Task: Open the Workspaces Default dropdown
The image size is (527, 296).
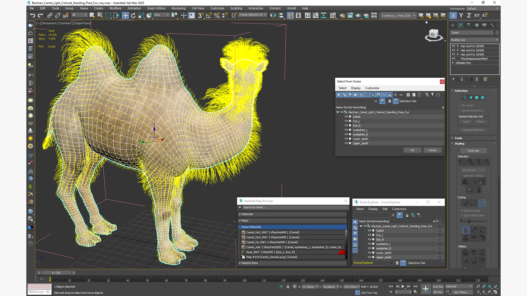Action: tap(483, 8)
